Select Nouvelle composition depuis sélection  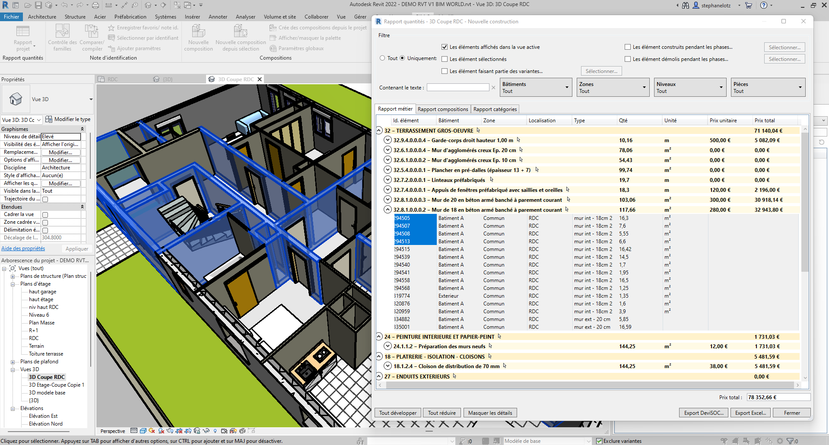click(241, 38)
